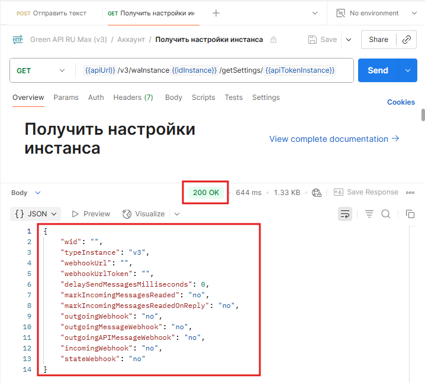Open Visualize response view
Image resolution: width=425 pixels, height=383 pixels.
pos(143,214)
